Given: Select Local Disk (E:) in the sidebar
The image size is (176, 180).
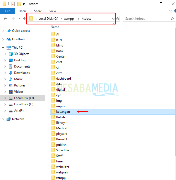Looking at the screenshot, I should (x=24, y=104).
